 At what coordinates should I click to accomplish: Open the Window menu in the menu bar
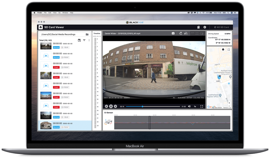65,13
